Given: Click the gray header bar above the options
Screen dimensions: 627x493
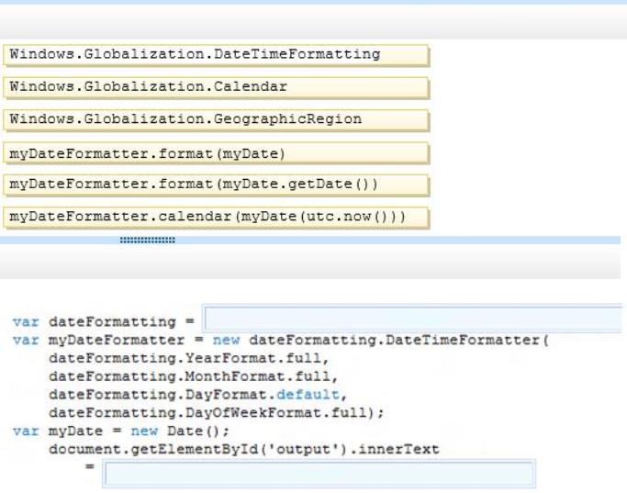Looking at the screenshot, I should tap(314, 22).
